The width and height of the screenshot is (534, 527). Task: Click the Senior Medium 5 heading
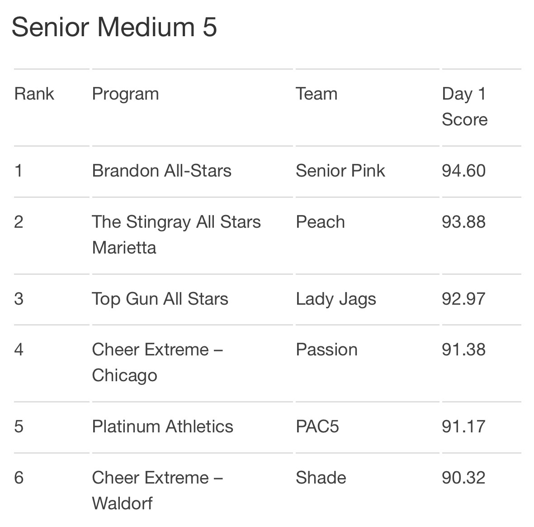114,27
